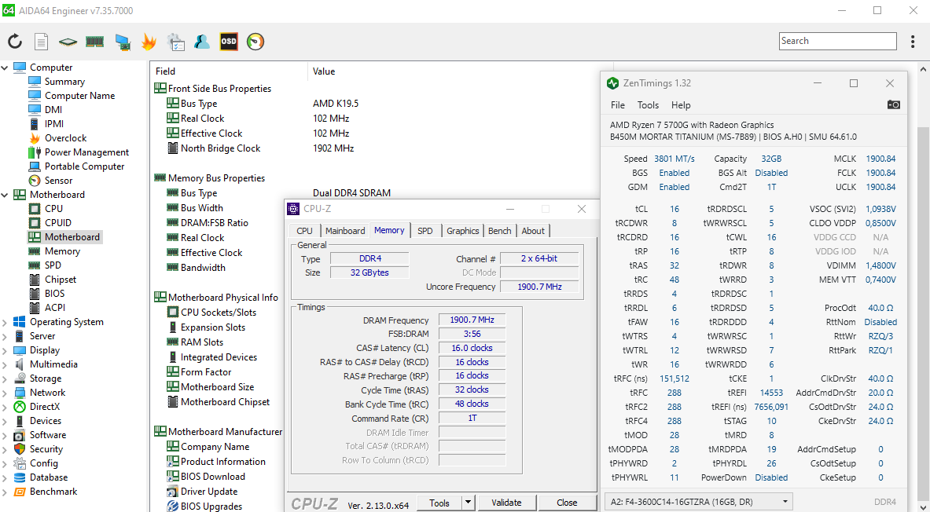
Task: Switch to CPU tab in CPU-Z
Action: pos(305,231)
